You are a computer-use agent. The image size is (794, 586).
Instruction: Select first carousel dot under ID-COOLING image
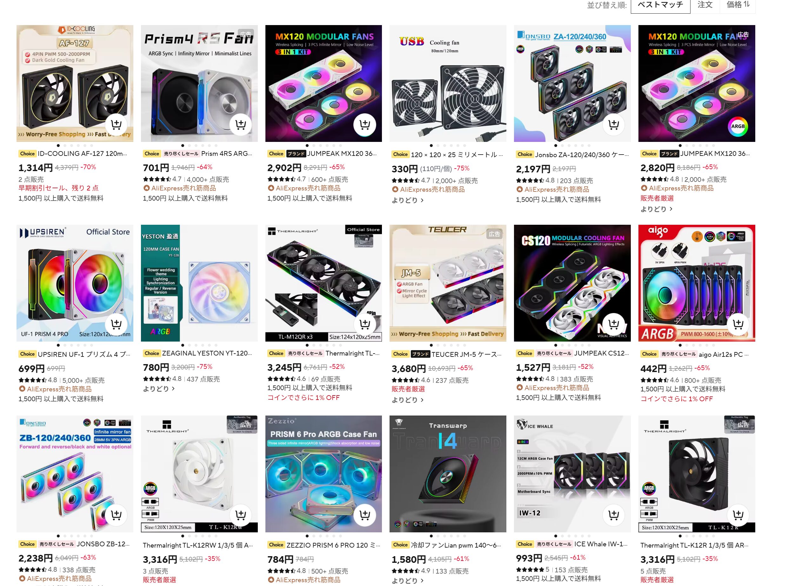pos(58,145)
